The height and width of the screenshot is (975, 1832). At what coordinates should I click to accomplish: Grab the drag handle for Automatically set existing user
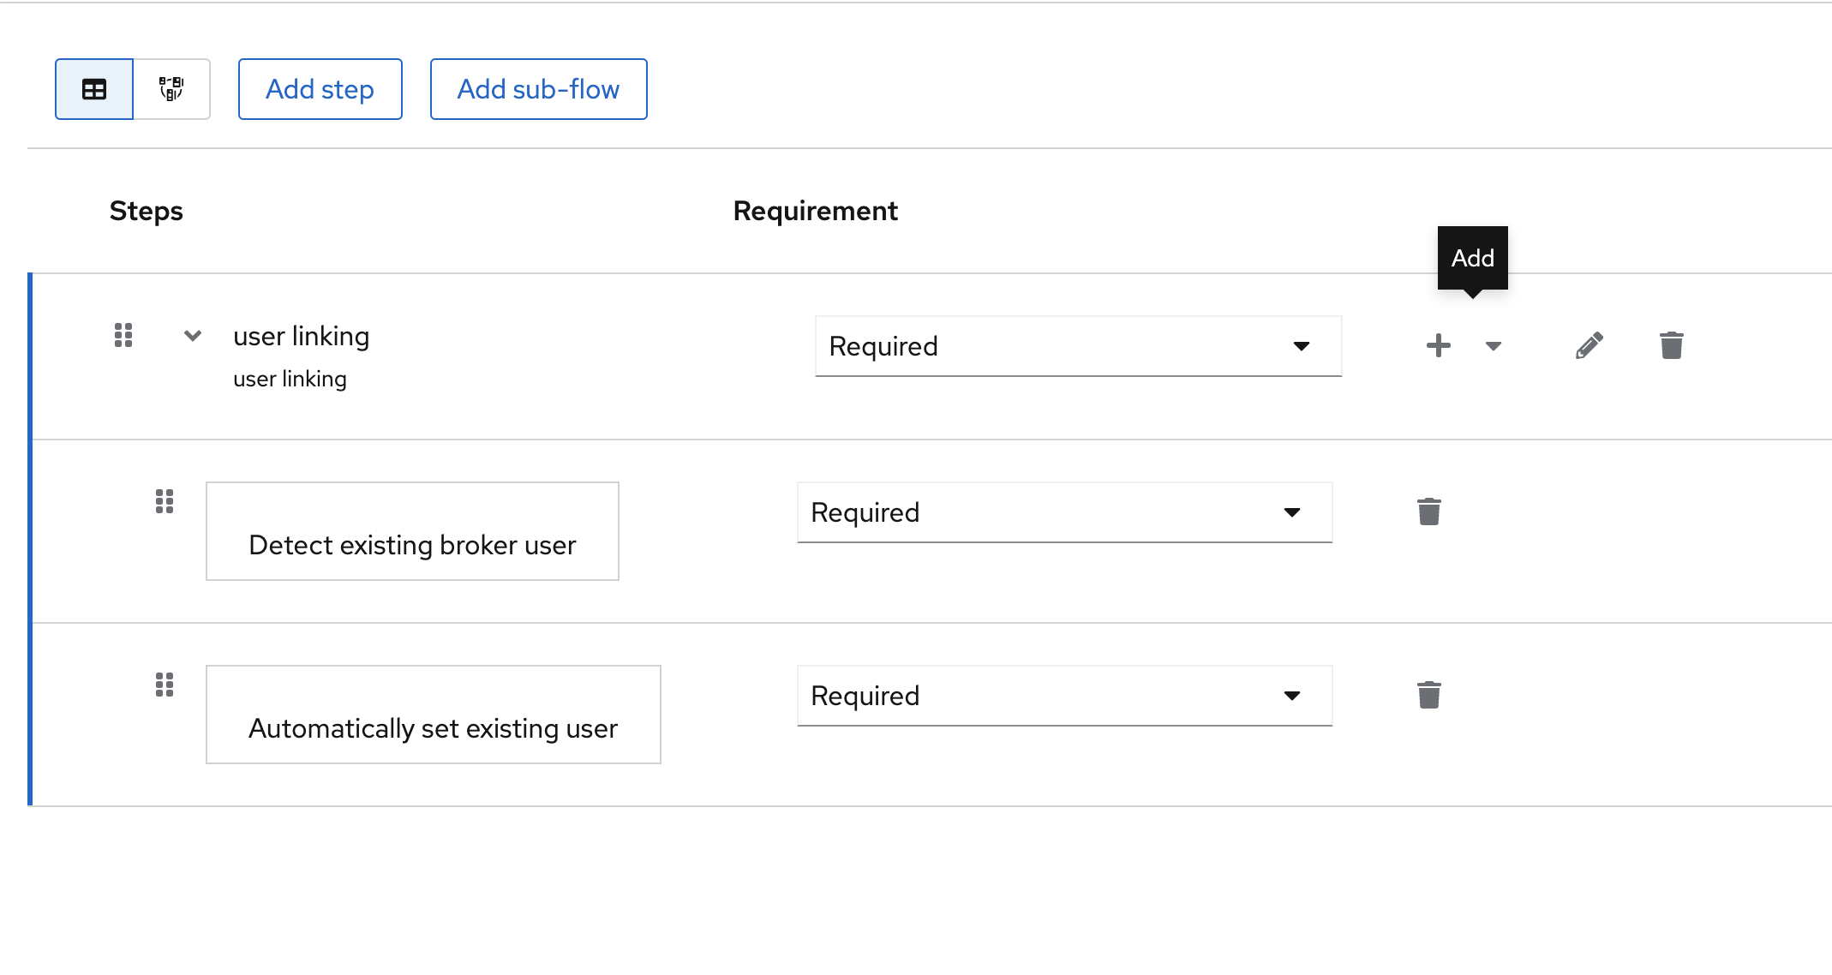(x=165, y=685)
